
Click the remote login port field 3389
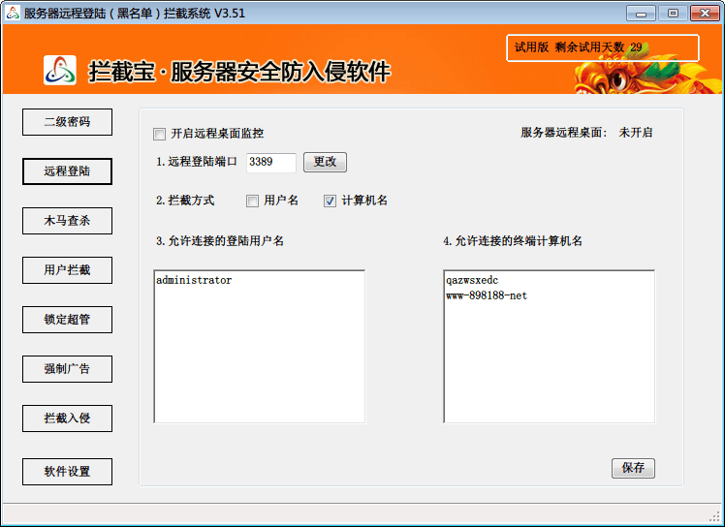pos(270,163)
